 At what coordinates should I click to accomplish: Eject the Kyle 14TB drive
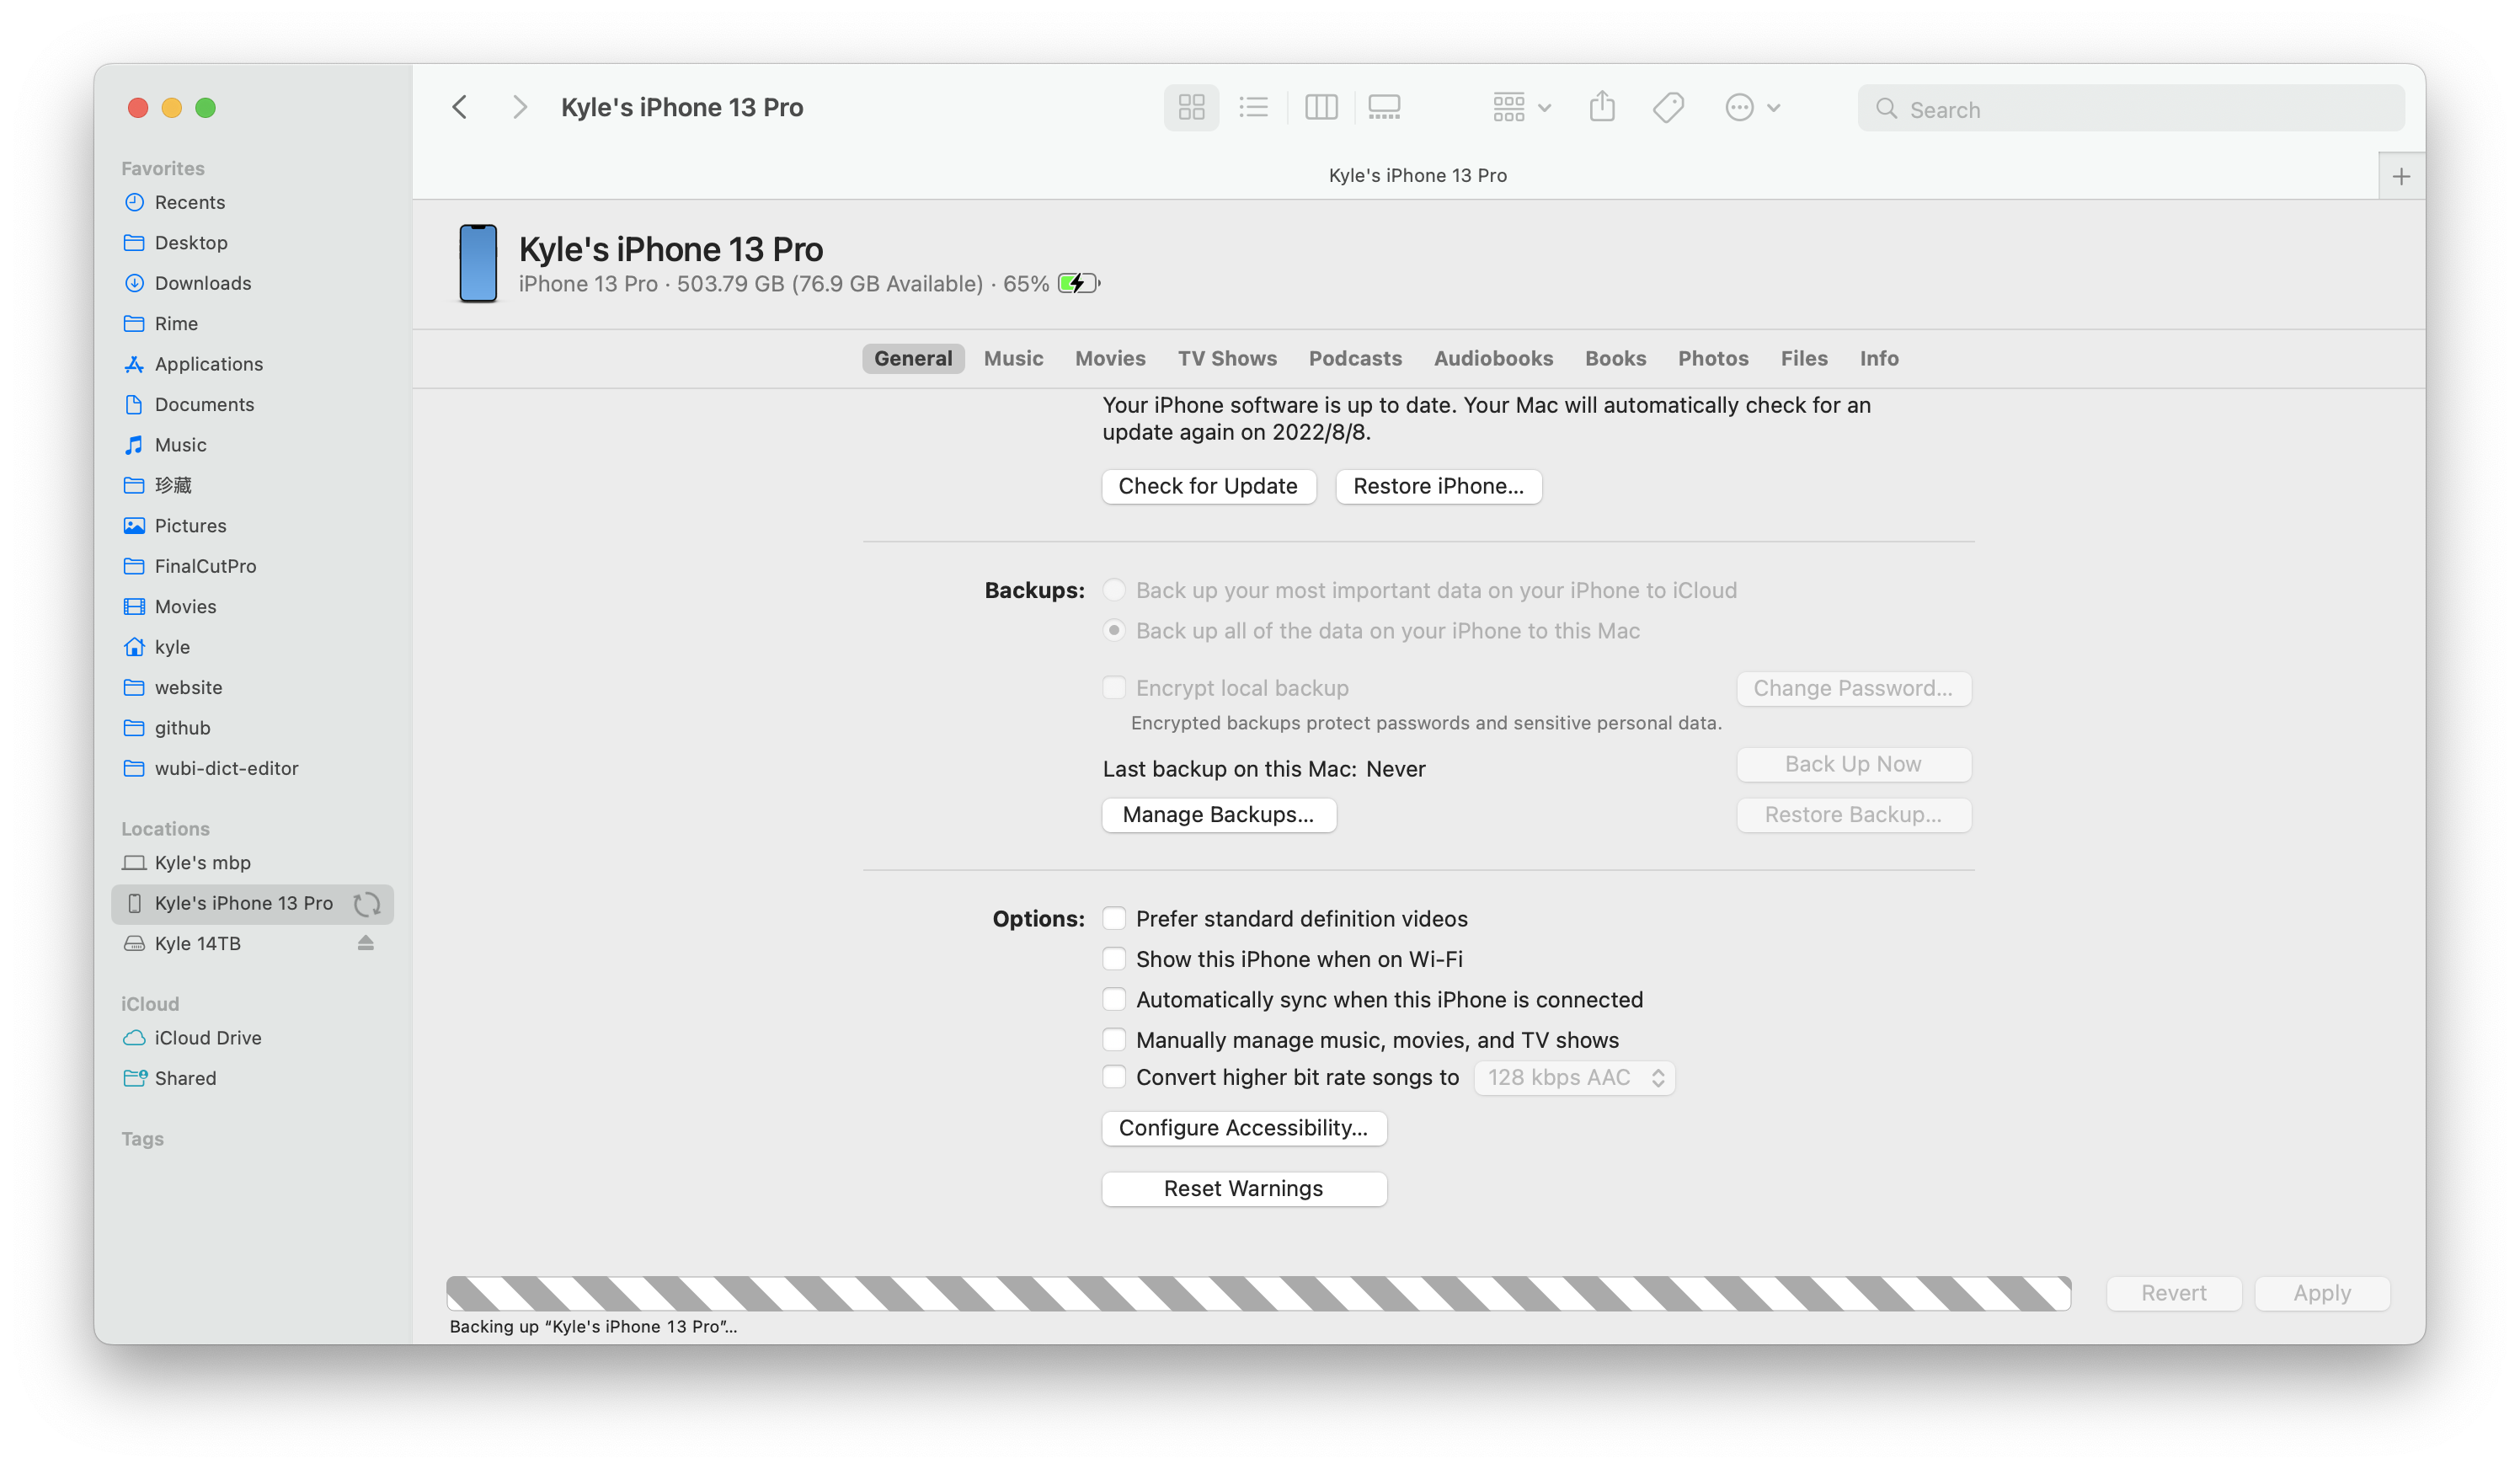tap(366, 943)
